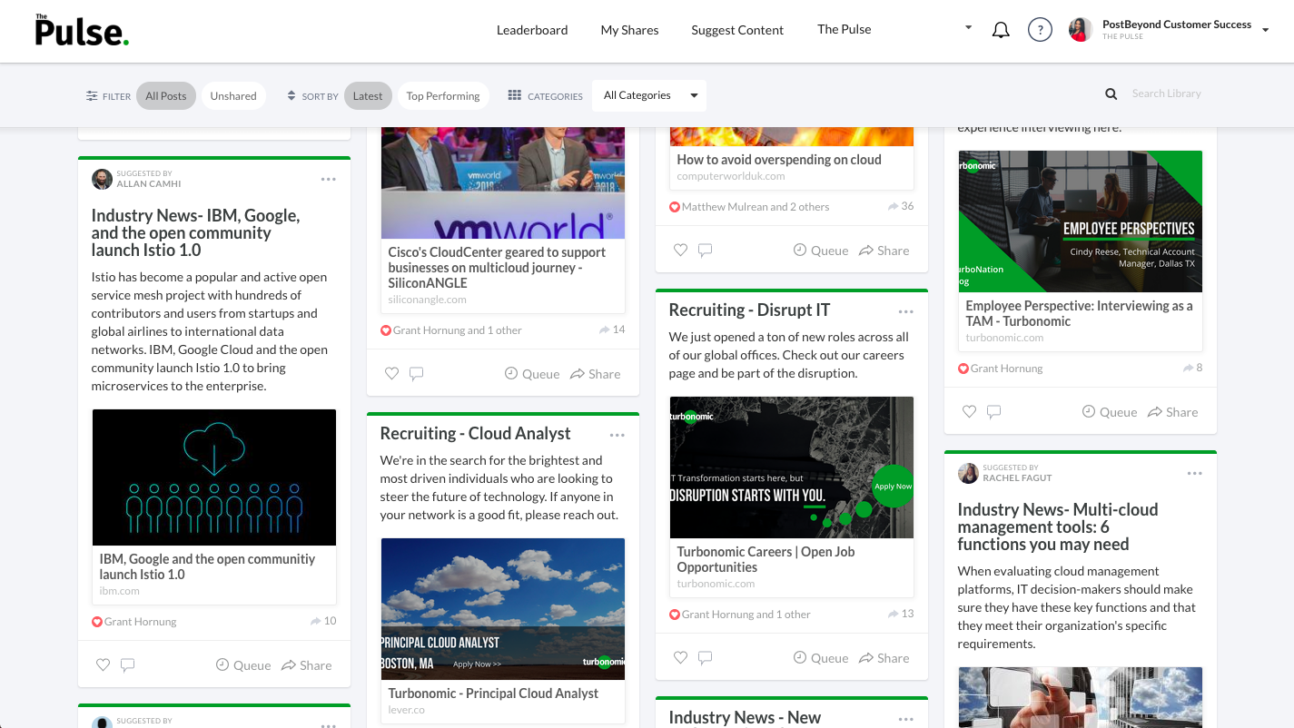The height and width of the screenshot is (728, 1294).
Task: Open comments on the Cisco CloudCenter post
Action: [417, 373]
